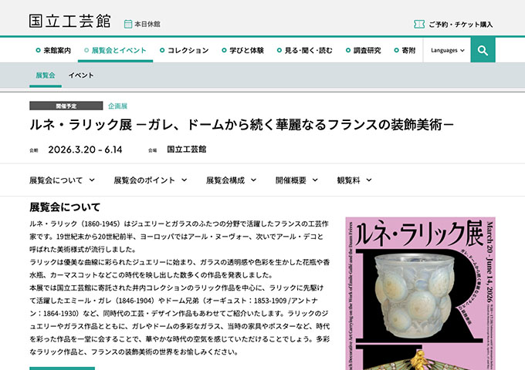Open the 見る・聞く・読む menu
Image resolution: width=525 pixels, height=370 pixels.
[305, 50]
